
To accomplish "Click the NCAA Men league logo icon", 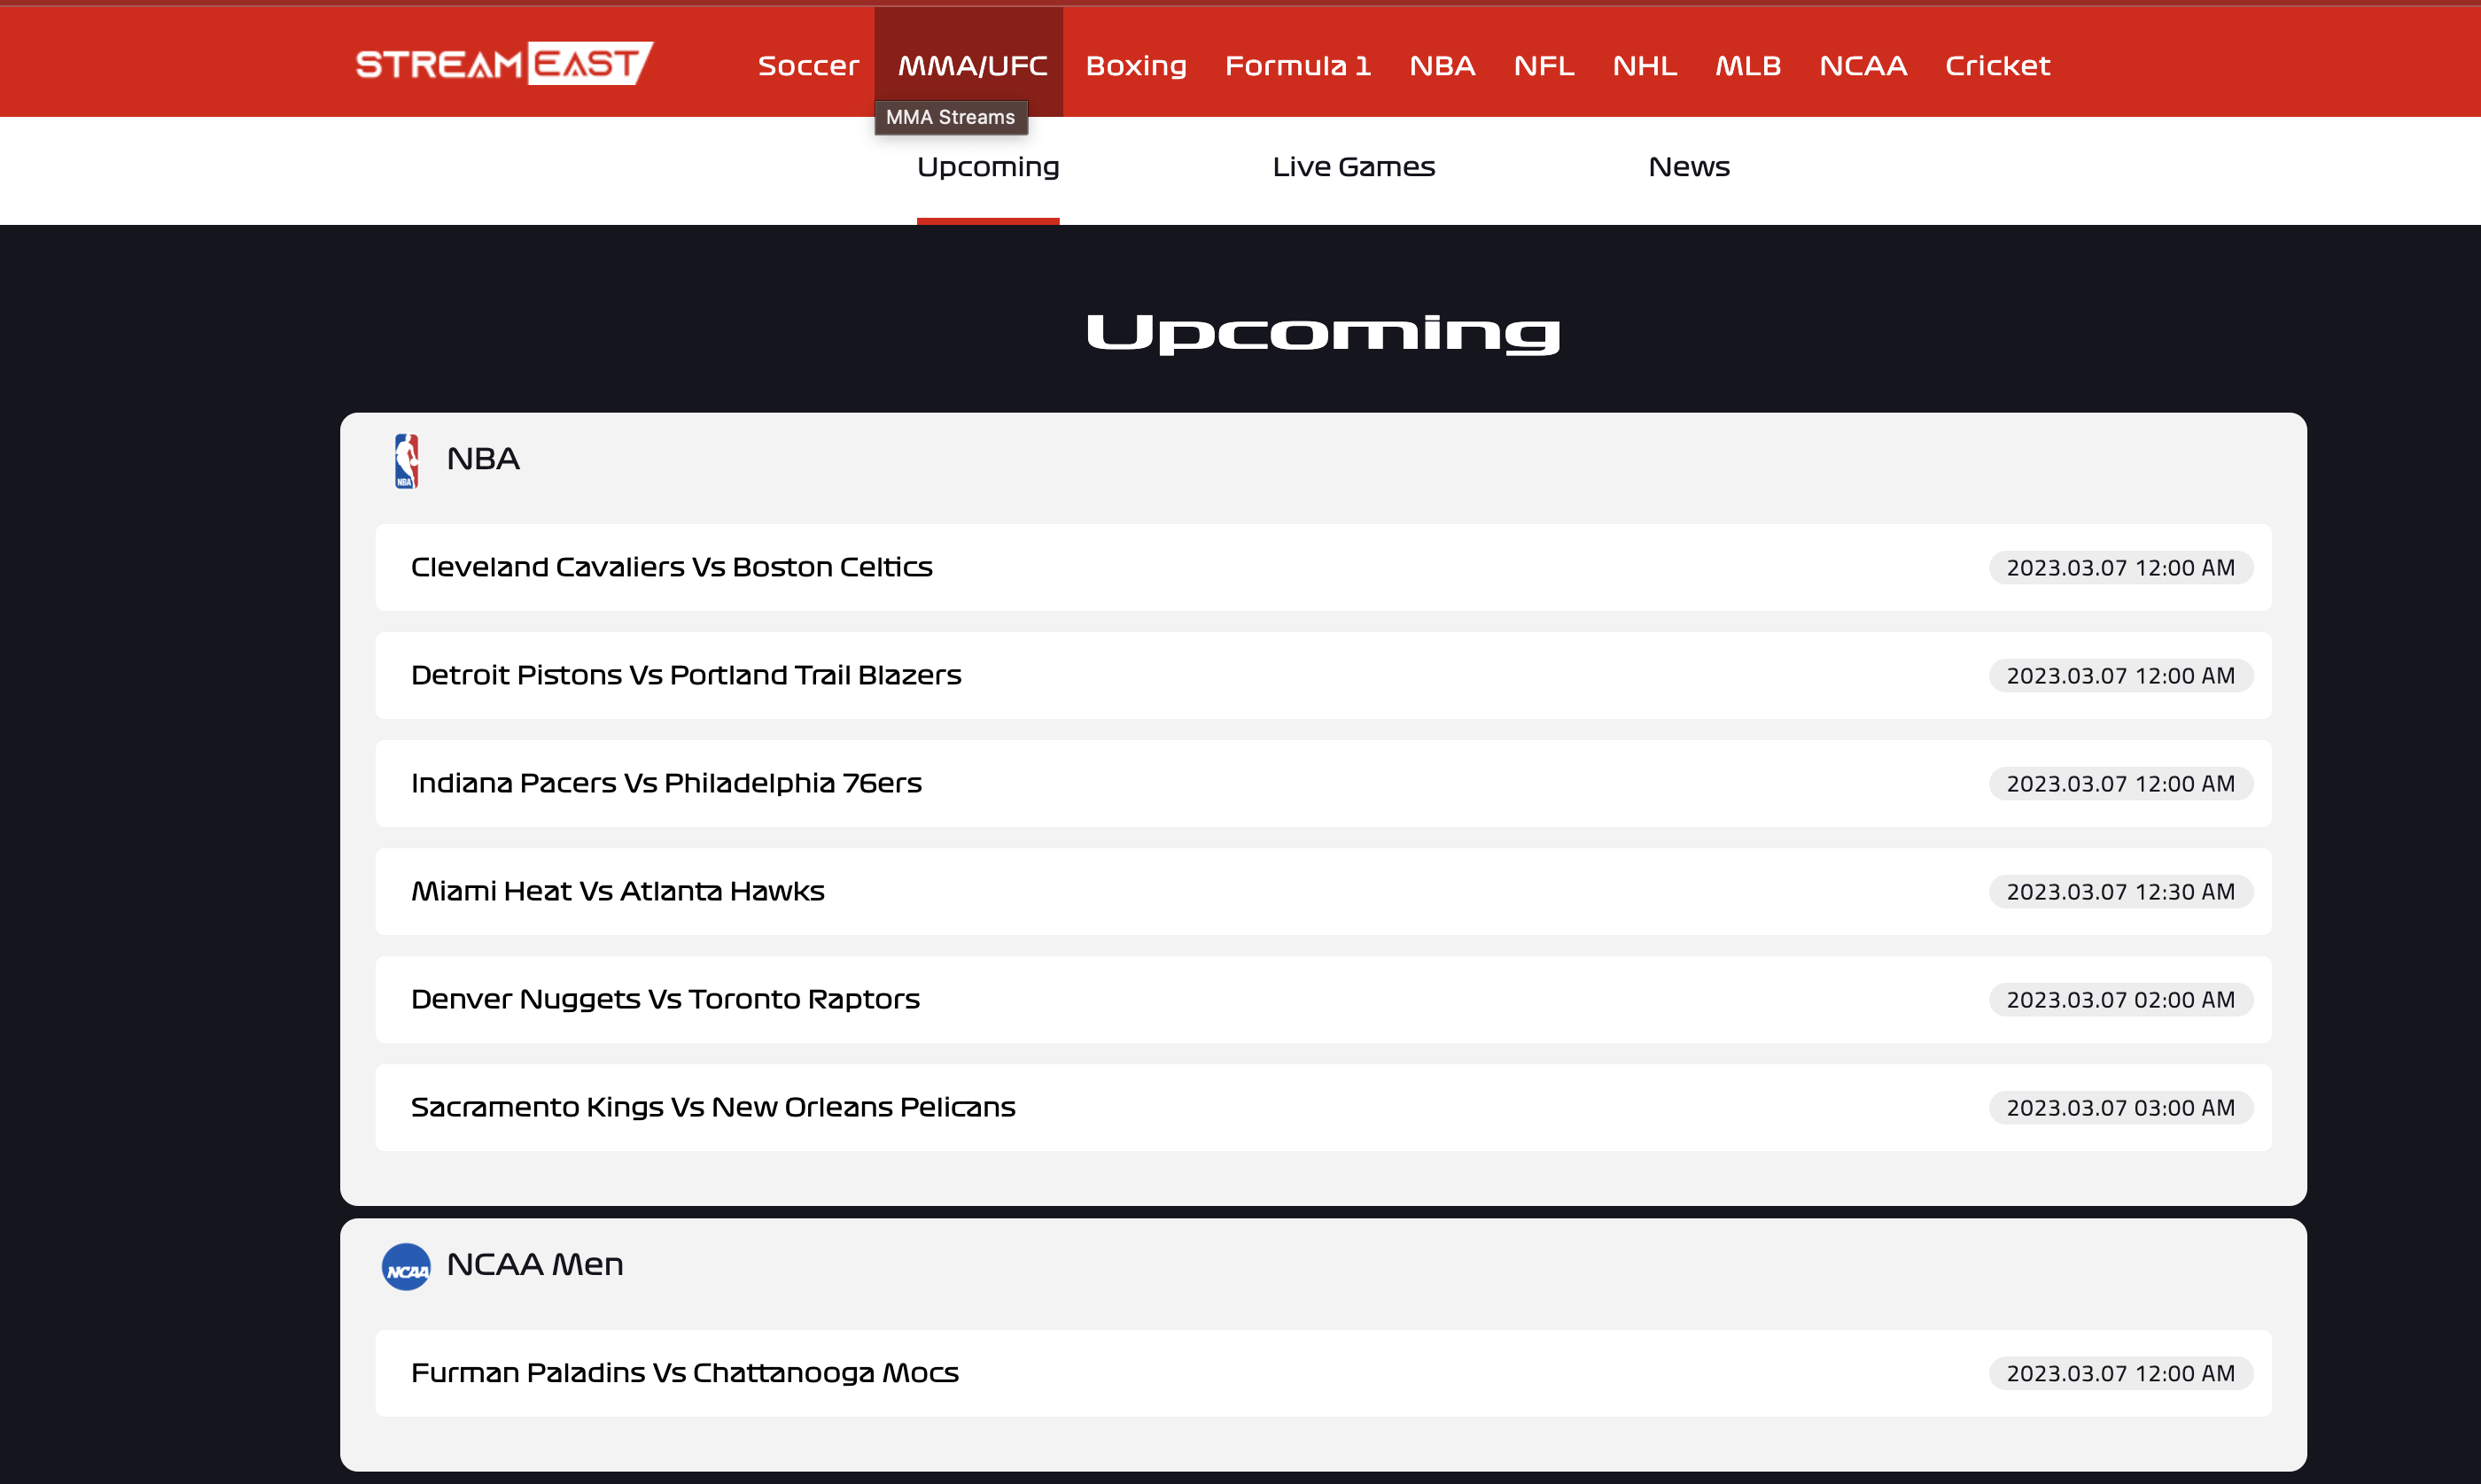I will pyautogui.click(x=408, y=1265).
